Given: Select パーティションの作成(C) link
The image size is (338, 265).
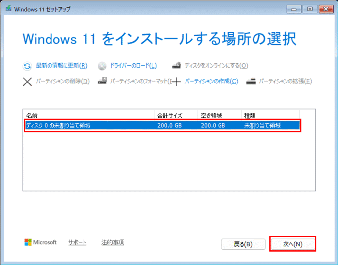Looking at the screenshot, I should pyautogui.click(x=211, y=81).
